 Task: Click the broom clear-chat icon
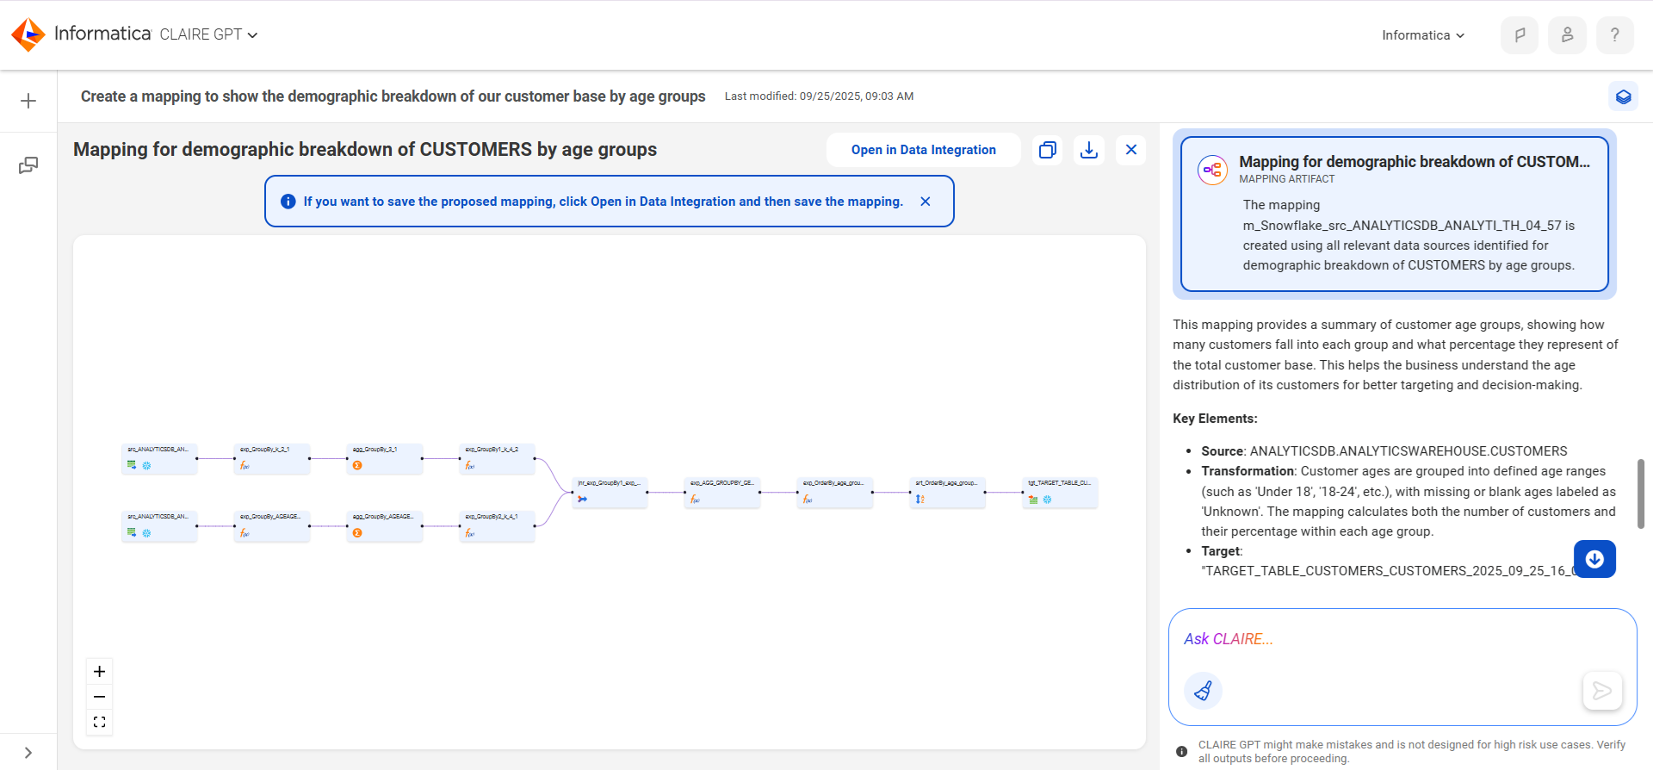point(1203,691)
